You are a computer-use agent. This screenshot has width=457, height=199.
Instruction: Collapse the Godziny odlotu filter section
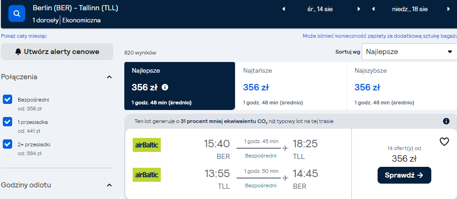pos(109,185)
